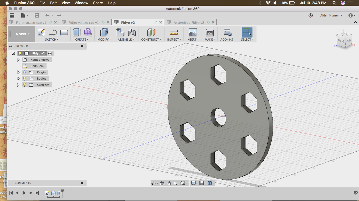Expand the Sketches folder
359x201 pixels.
coord(18,85)
